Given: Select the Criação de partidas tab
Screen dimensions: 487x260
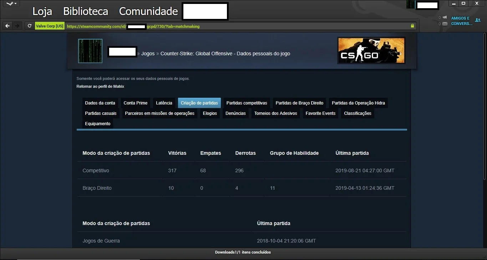Looking at the screenshot, I should click(x=199, y=103).
